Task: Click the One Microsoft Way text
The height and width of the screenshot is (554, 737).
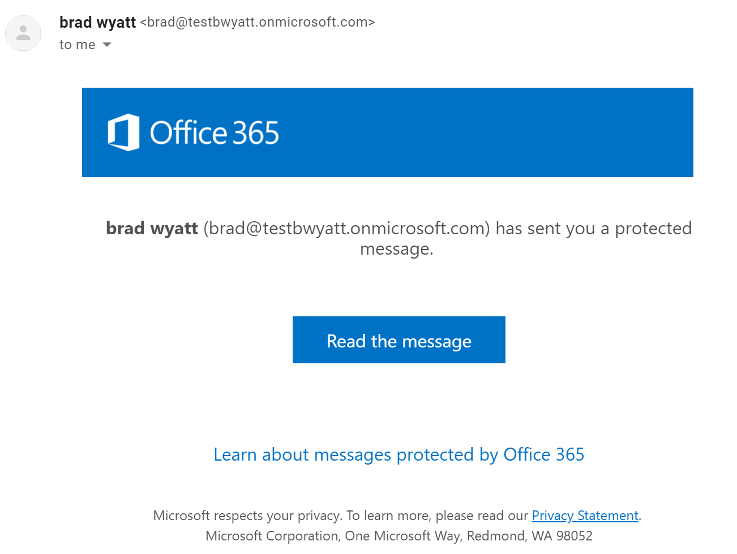Action: [x=404, y=536]
